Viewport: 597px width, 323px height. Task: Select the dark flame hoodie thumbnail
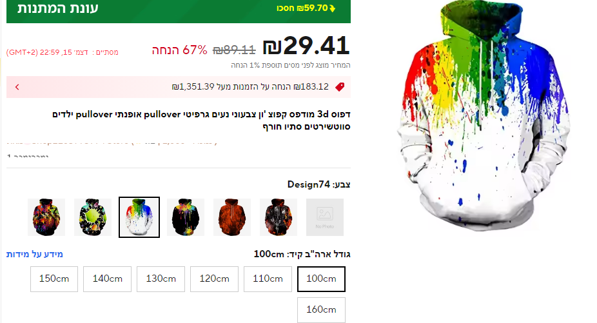(279, 217)
